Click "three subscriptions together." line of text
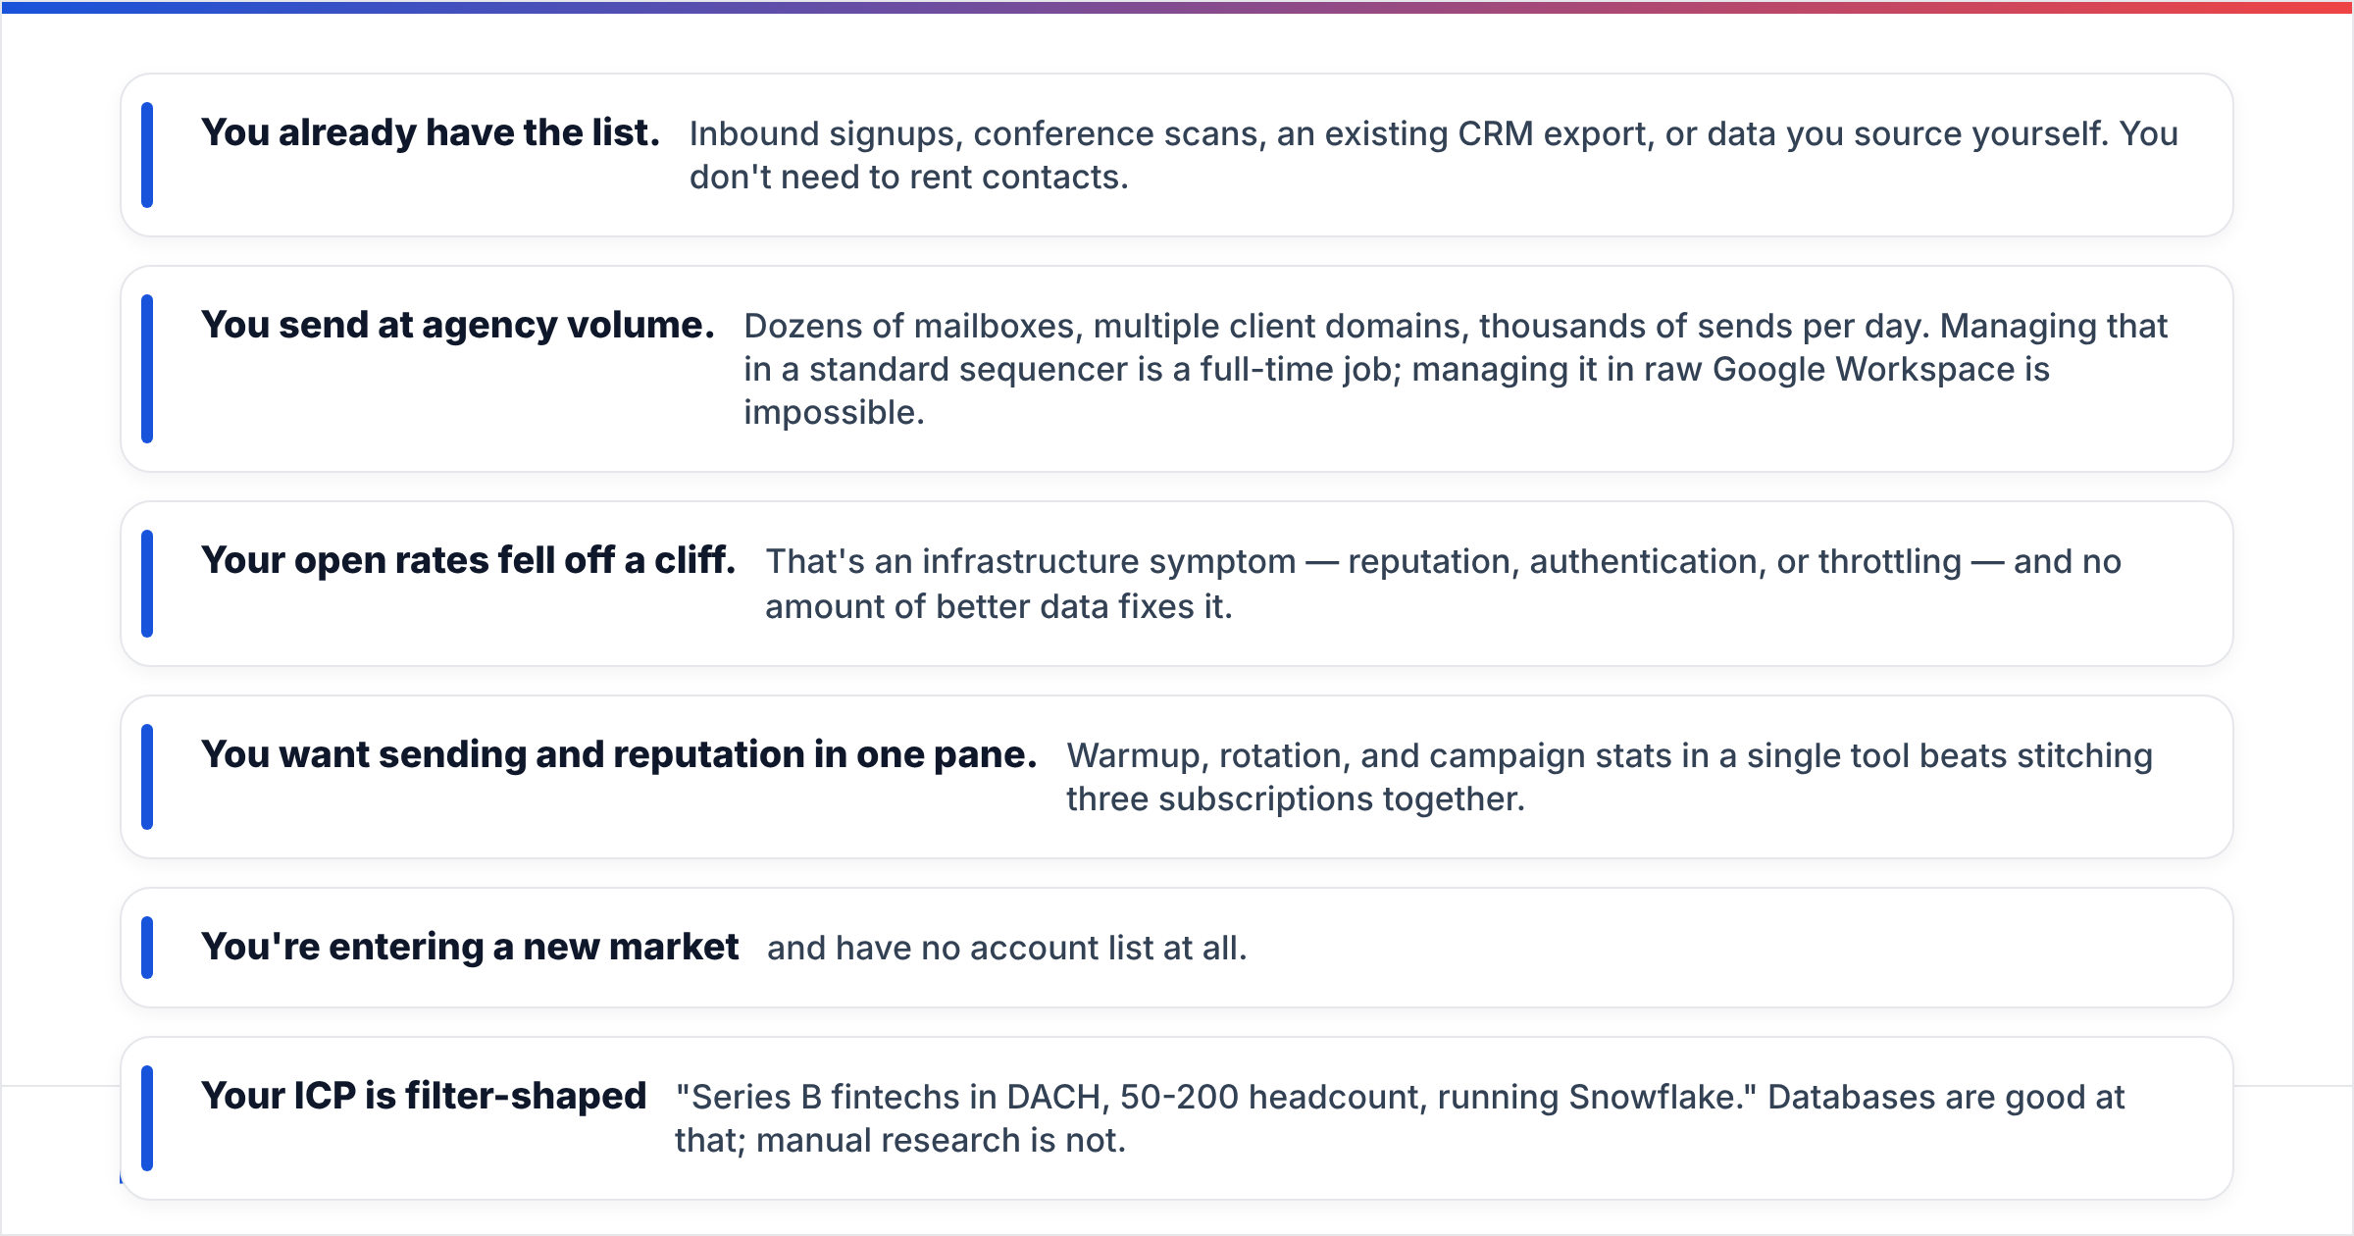2354x1236 pixels. [x=1295, y=798]
